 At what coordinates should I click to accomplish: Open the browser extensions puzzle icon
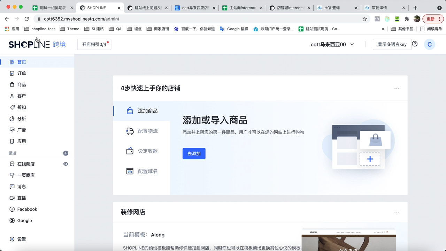click(x=407, y=19)
